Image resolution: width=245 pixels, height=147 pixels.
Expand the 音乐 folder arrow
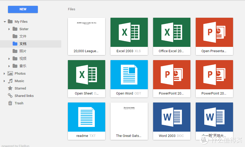[9, 66]
